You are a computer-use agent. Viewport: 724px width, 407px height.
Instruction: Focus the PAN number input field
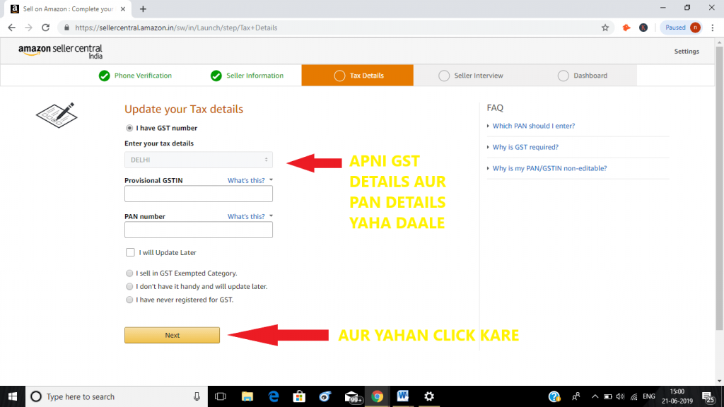(x=199, y=230)
